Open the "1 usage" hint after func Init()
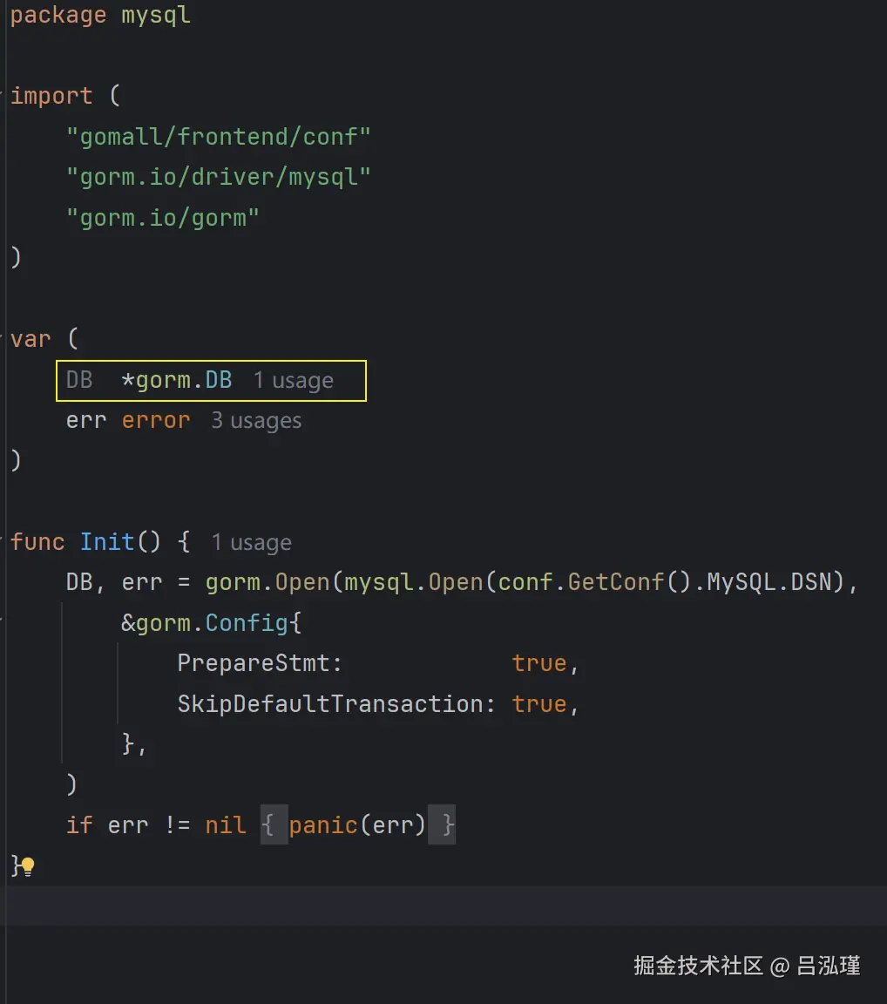 pyautogui.click(x=251, y=543)
